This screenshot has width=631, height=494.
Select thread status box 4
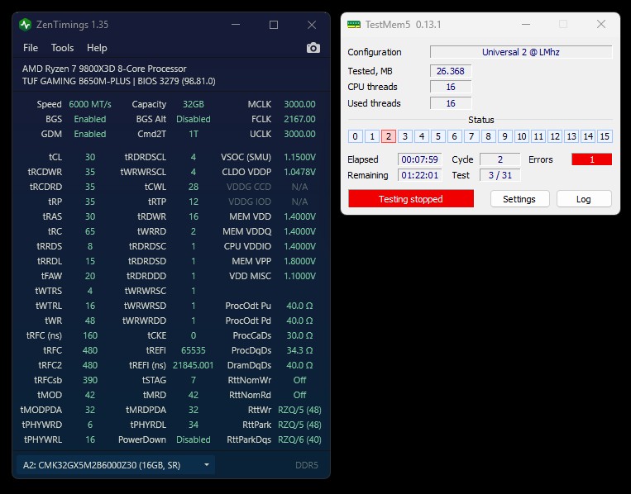tap(422, 136)
